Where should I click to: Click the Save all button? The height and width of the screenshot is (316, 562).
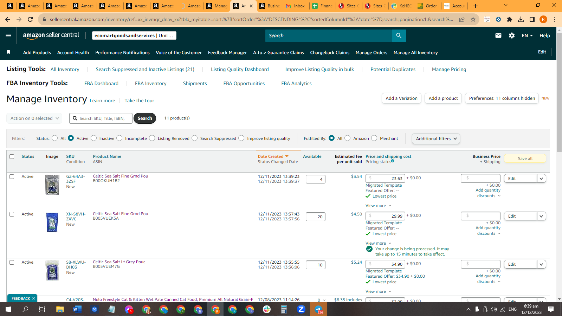tap(525, 159)
